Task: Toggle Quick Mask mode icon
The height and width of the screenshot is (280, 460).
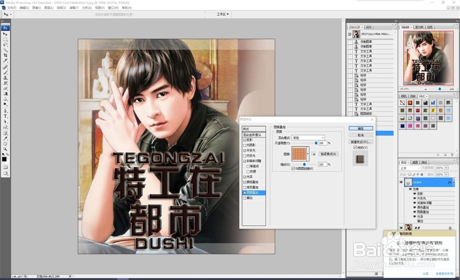Action: coord(5,167)
